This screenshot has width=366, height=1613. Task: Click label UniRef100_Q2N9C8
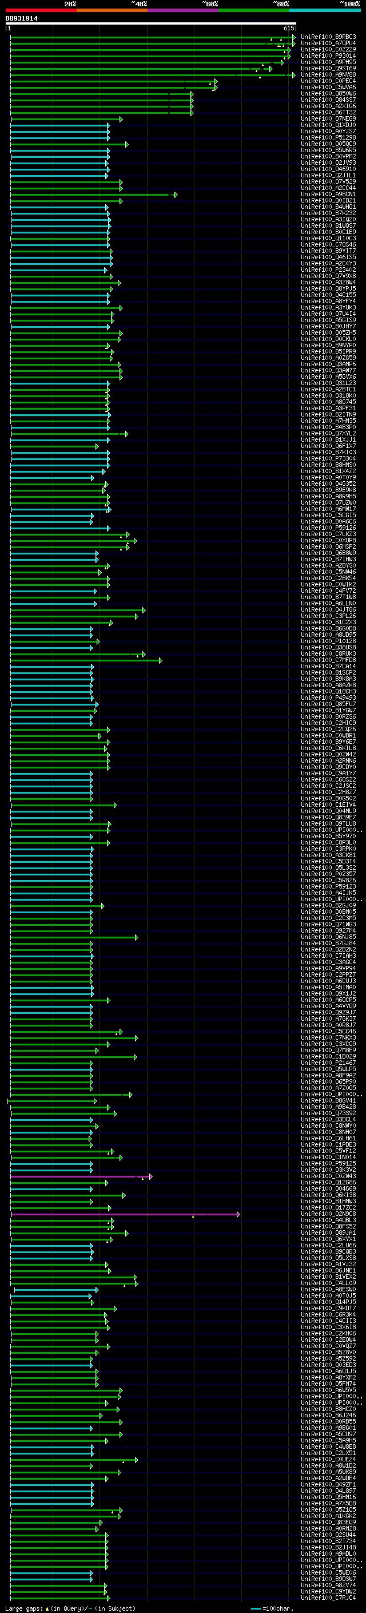tap(328, 1214)
